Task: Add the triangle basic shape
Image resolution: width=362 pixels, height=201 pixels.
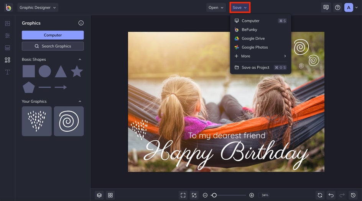Action: pyautogui.click(x=61, y=71)
